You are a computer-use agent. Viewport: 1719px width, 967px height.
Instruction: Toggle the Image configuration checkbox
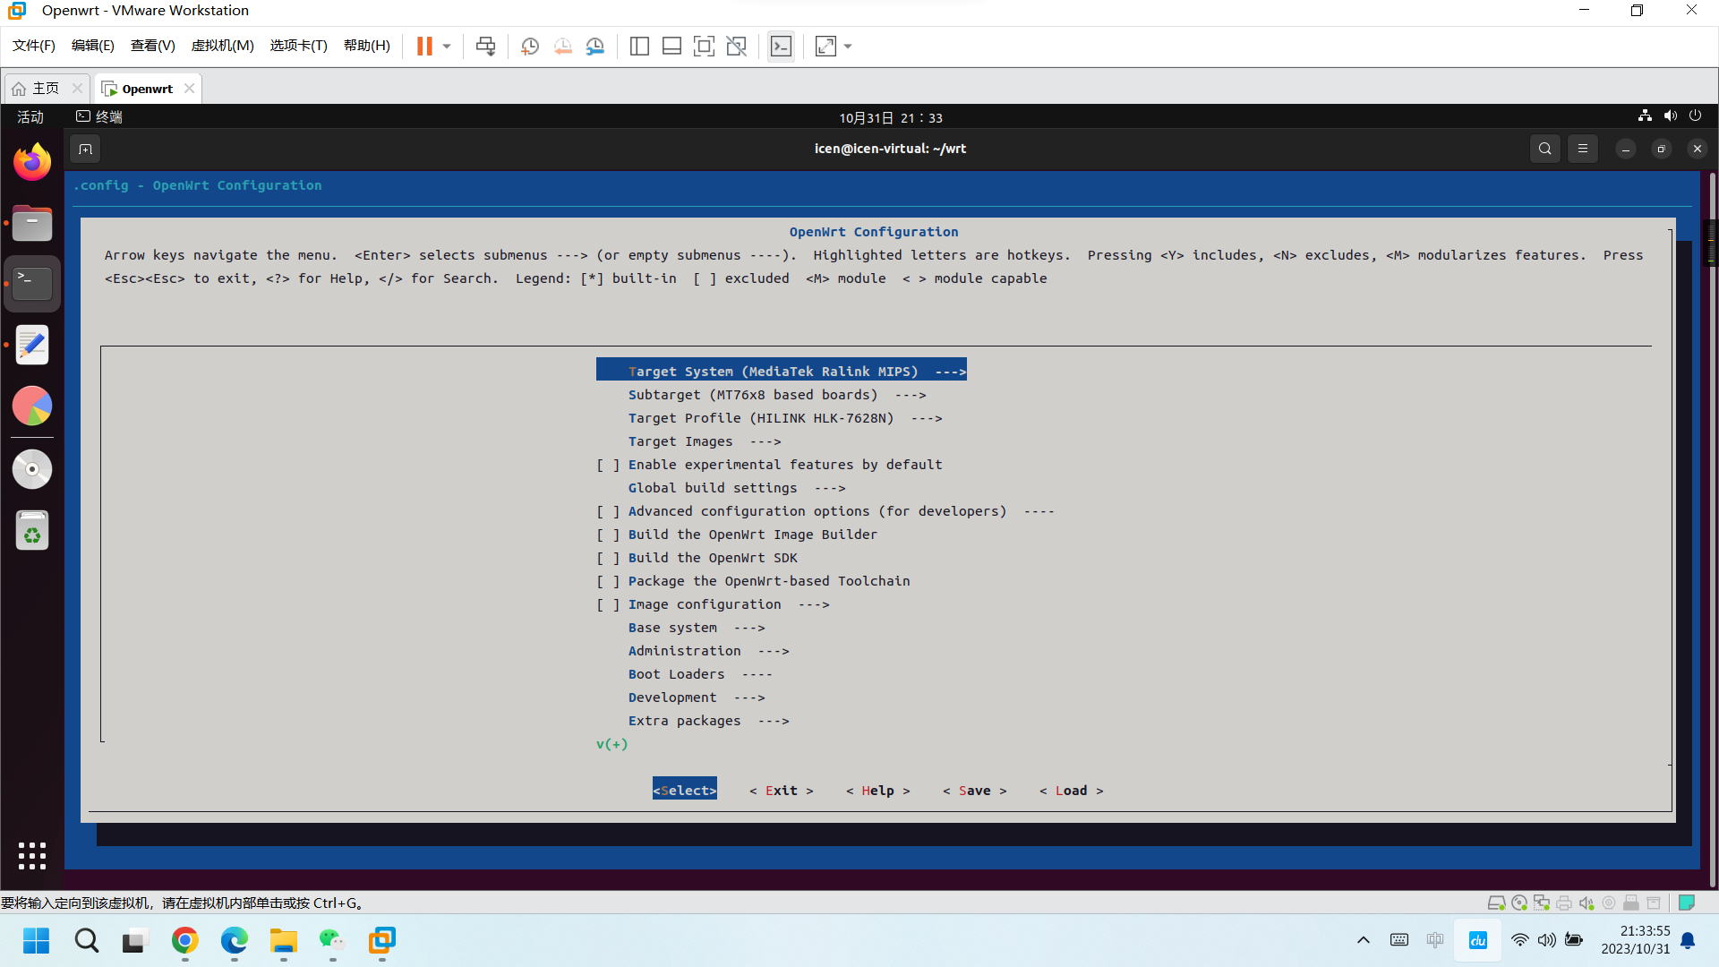click(609, 604)
